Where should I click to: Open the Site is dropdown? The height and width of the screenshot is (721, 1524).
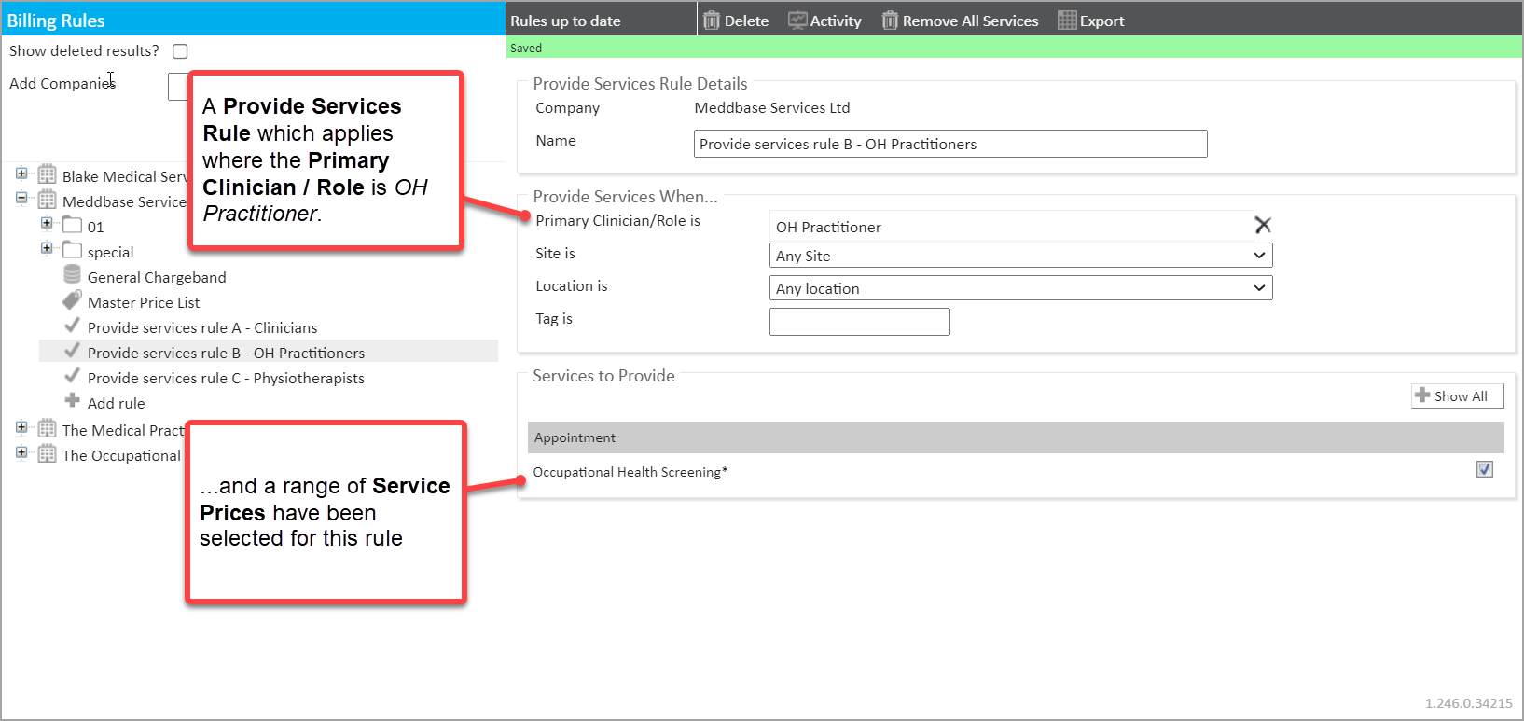click(x=1020, y=256)
